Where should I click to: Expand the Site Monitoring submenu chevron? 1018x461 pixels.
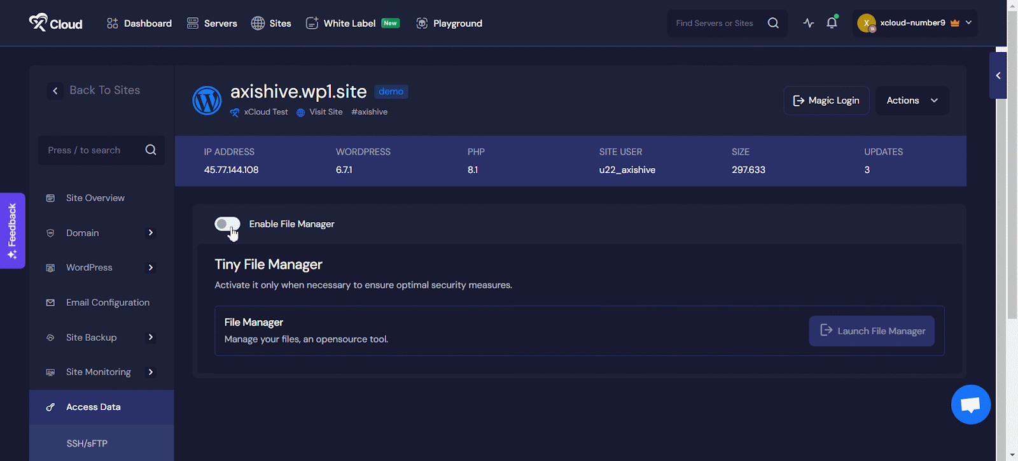tap(151, 372)
